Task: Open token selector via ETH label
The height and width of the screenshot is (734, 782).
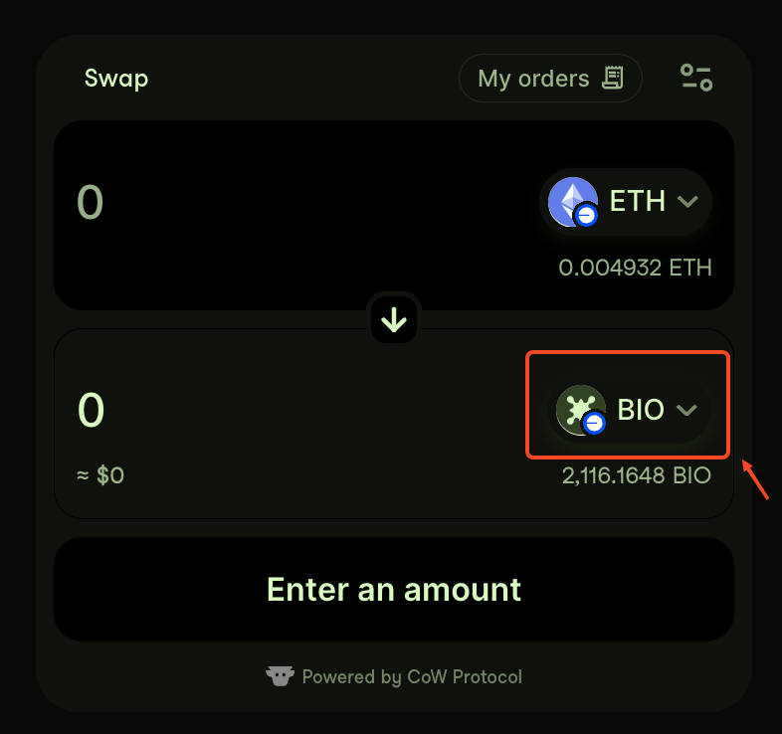Action: 637,201
